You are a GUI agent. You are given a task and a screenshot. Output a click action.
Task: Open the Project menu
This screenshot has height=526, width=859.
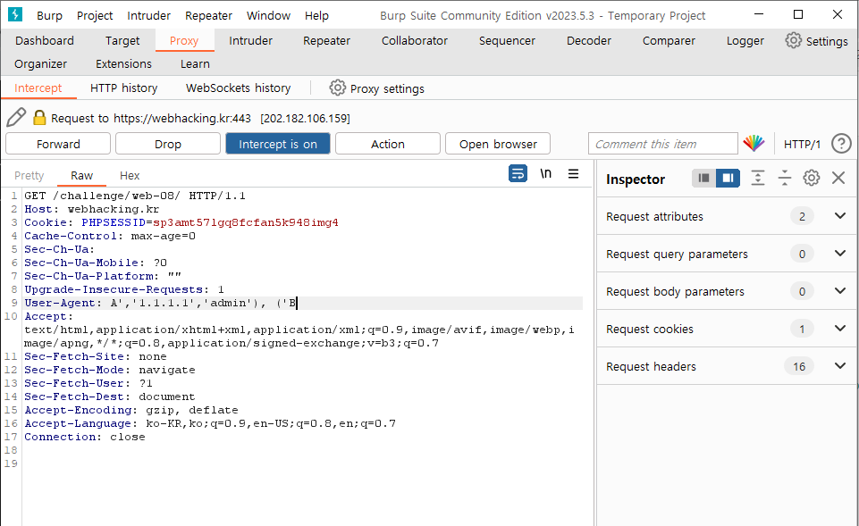[94, 16]
